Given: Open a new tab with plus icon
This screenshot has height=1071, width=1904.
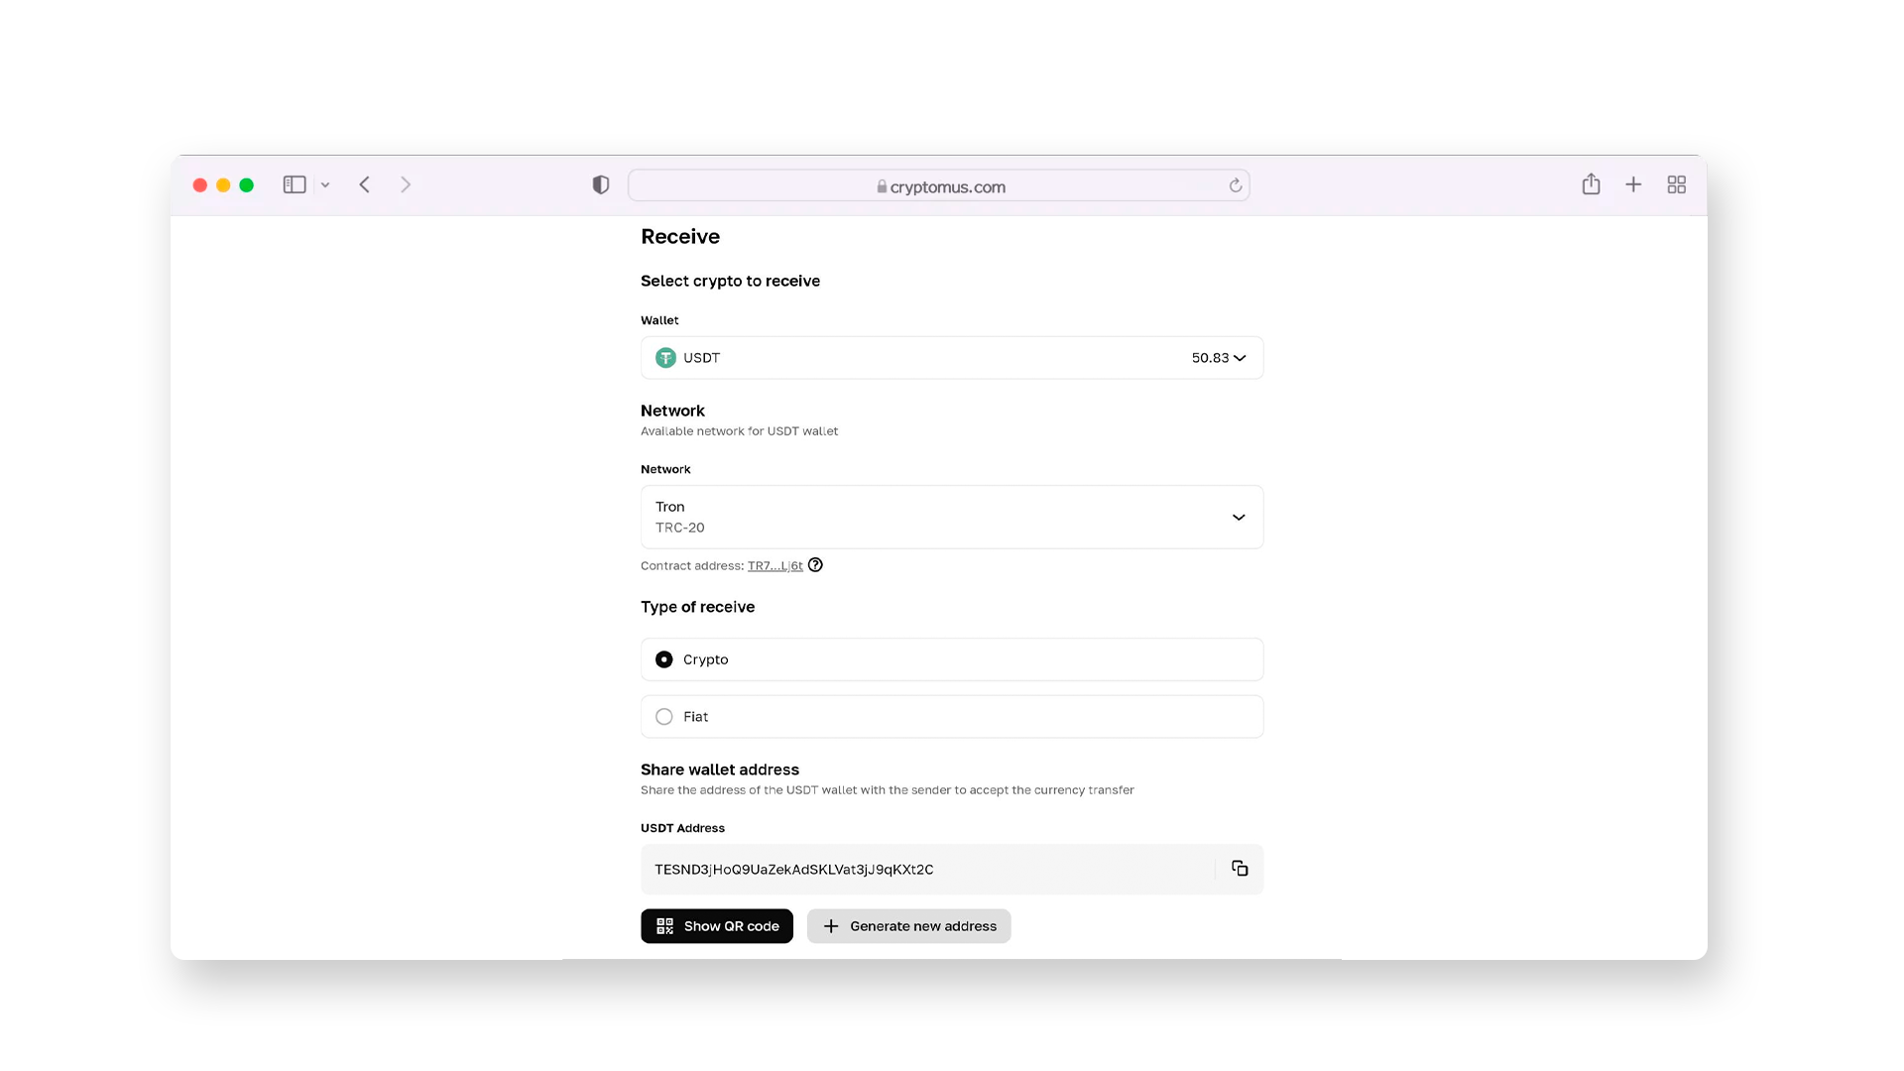Looking at the screenshot, I should pyautogui.click(x=1633, y=184).
